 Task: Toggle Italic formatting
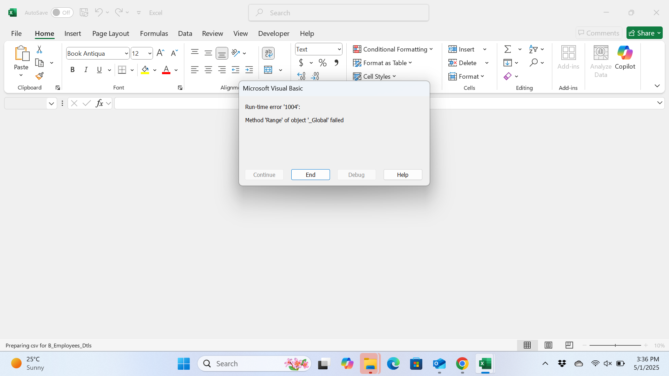(x=86, y=70)
